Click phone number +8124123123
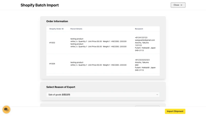This screenshot has height=116, width=206. (x=141, y=37)
